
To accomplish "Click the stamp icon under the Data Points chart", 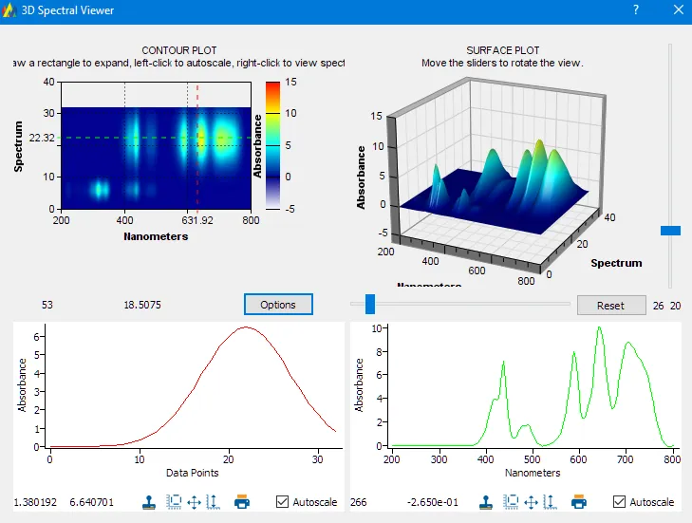I will [x=149, y=502].
